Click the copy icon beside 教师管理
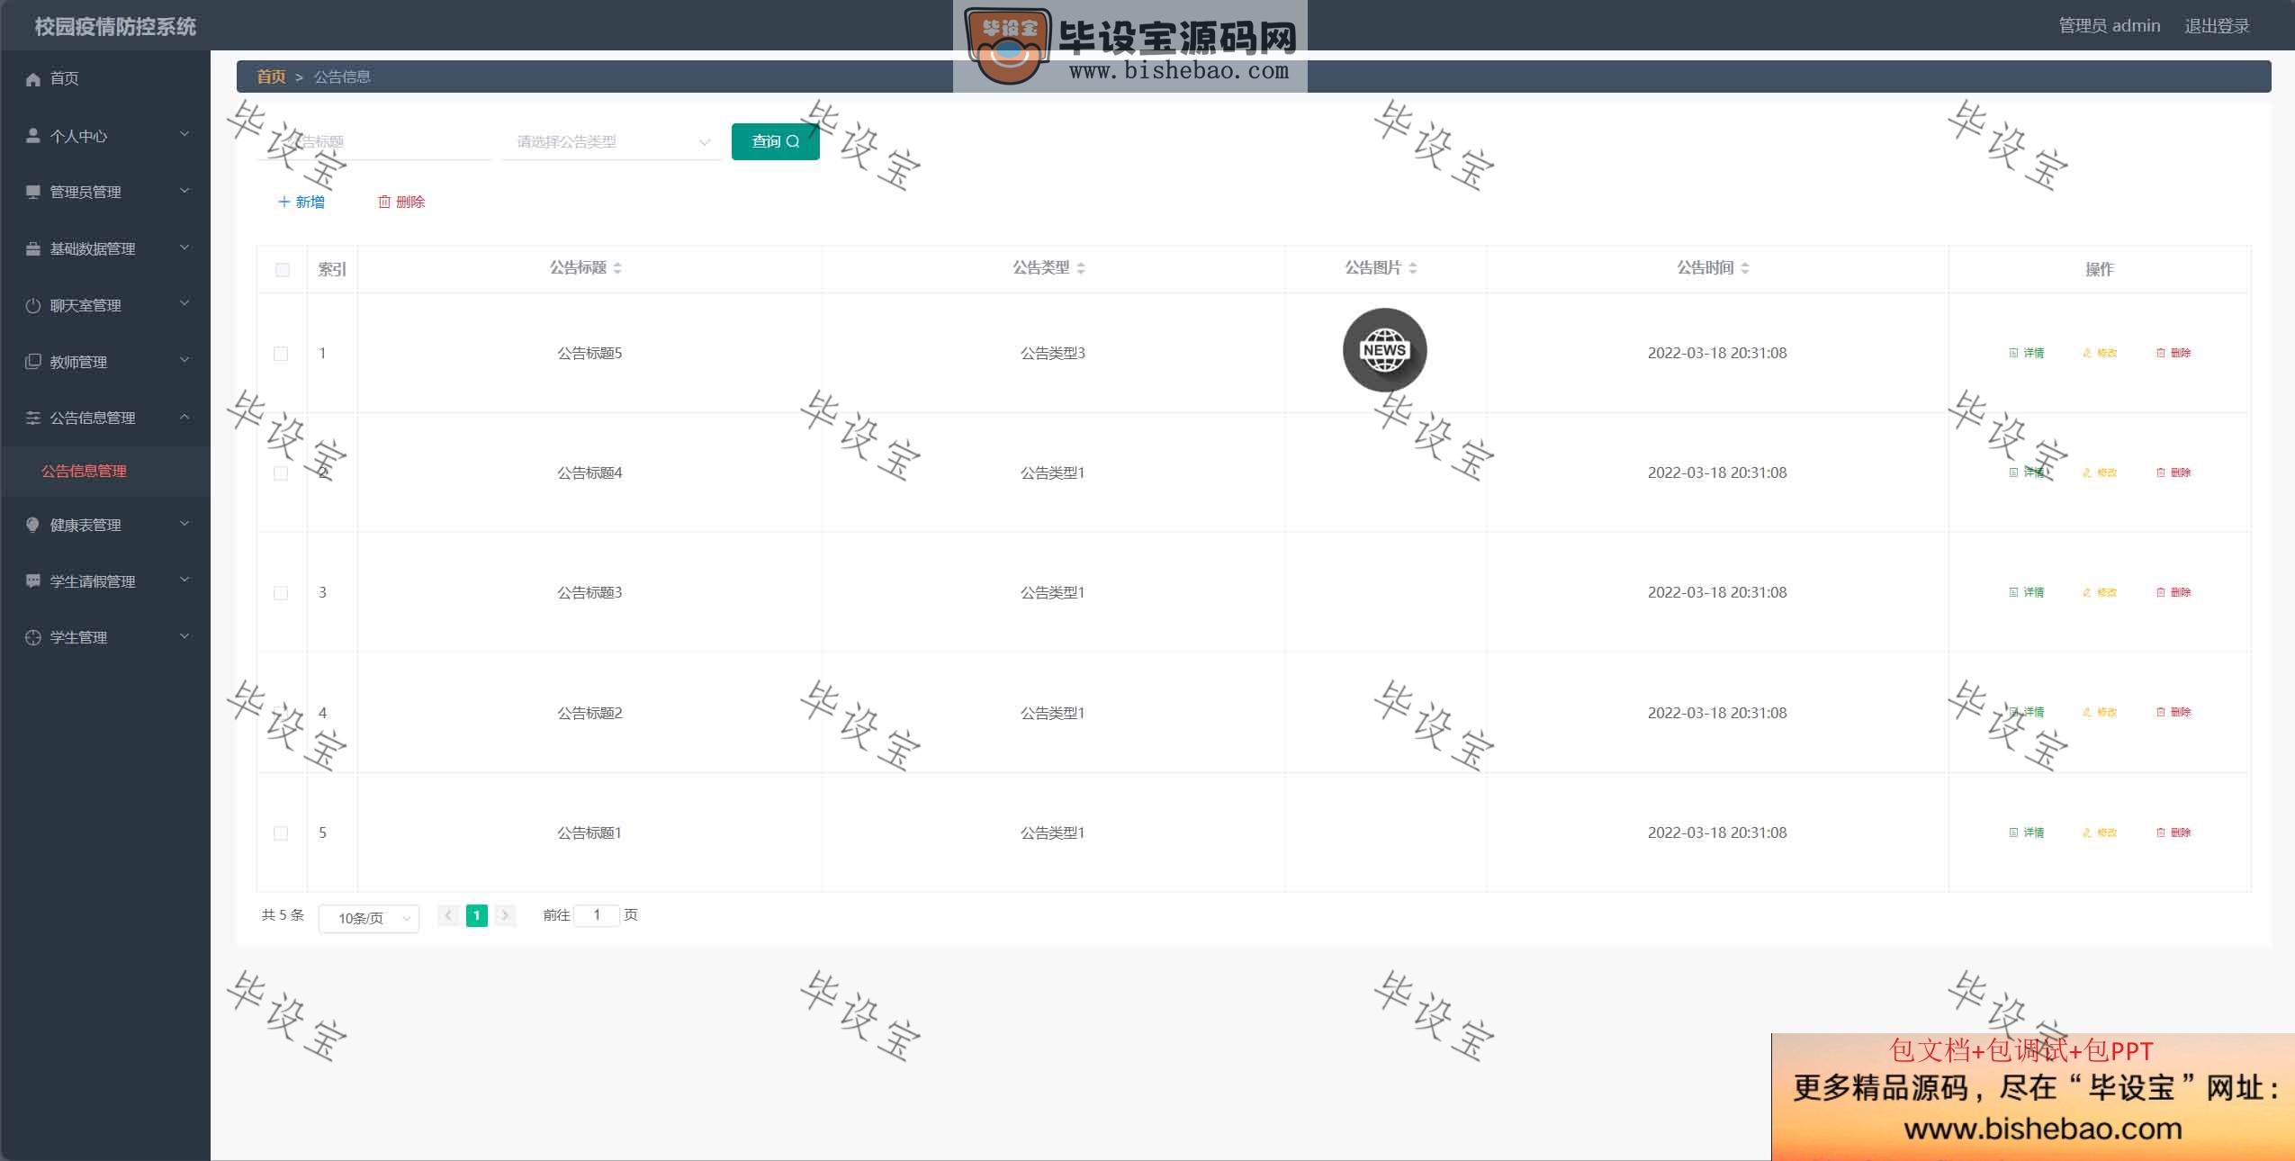2295x1161 pixels. (33, 362)
